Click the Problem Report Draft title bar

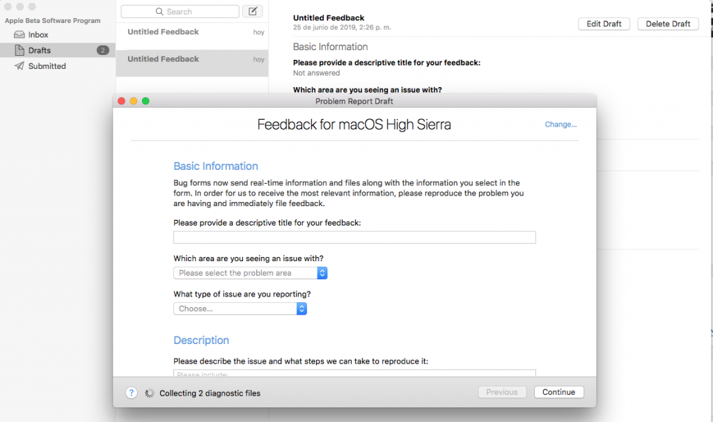click(354, 101)
